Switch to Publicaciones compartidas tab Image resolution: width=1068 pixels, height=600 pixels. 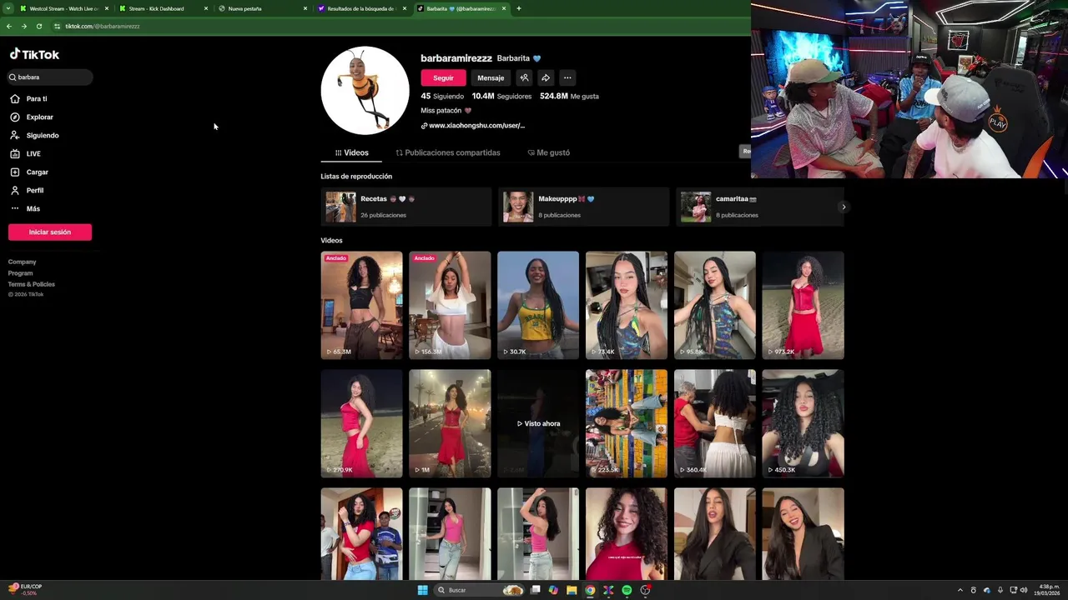point(448,152)
